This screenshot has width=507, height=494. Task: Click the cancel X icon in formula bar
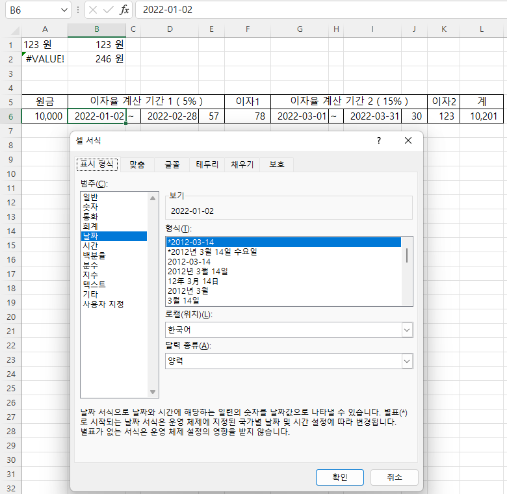coord(93,10)
